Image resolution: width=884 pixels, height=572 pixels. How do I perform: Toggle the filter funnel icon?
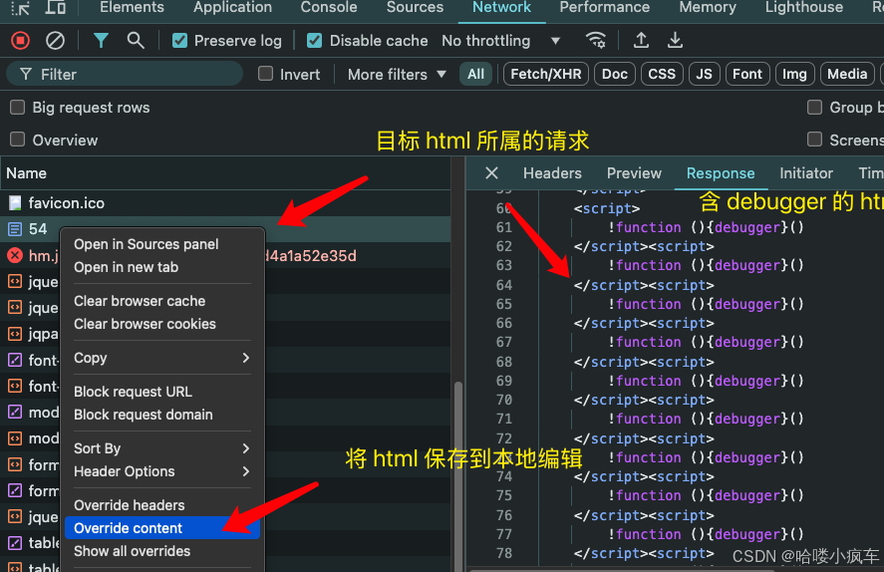[x=101, y=41]
